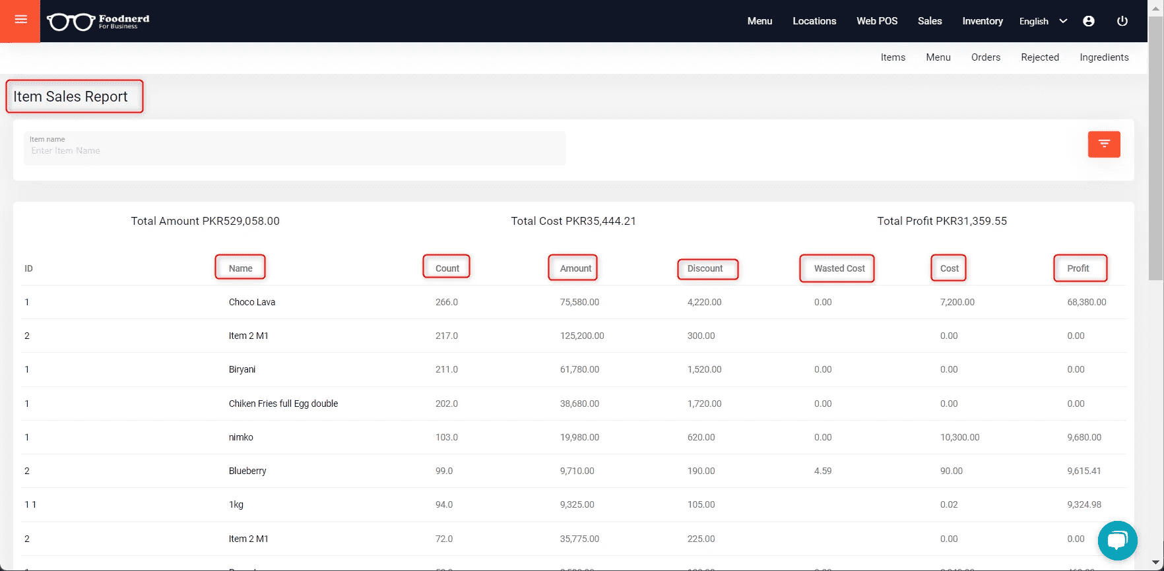Viewport: 1164px width, 571px height.
Task: Open the user account icon
Action: tap(1089, 21)
